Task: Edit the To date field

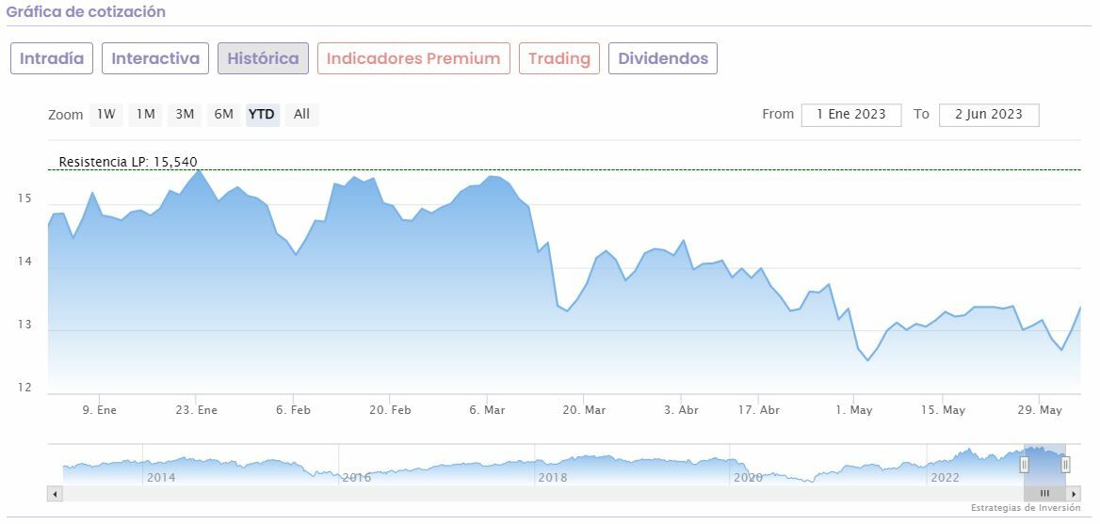Action: 988,115
